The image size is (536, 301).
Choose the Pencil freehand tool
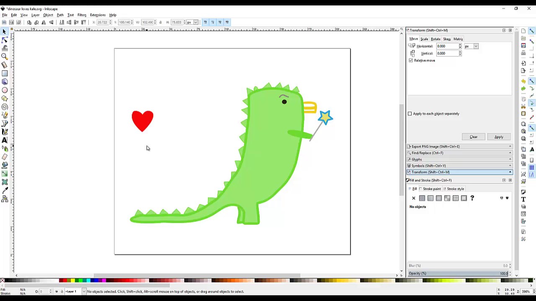5,115
